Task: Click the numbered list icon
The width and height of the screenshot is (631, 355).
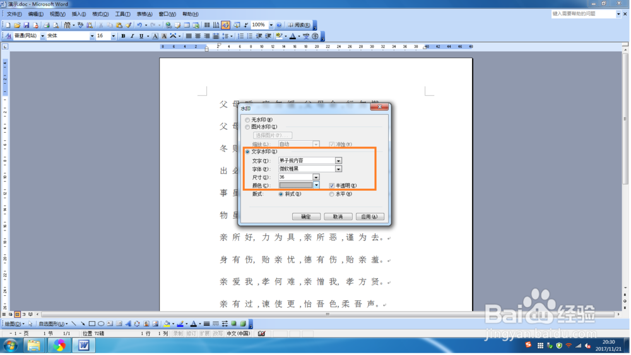Action: click(x=240, y=36)
